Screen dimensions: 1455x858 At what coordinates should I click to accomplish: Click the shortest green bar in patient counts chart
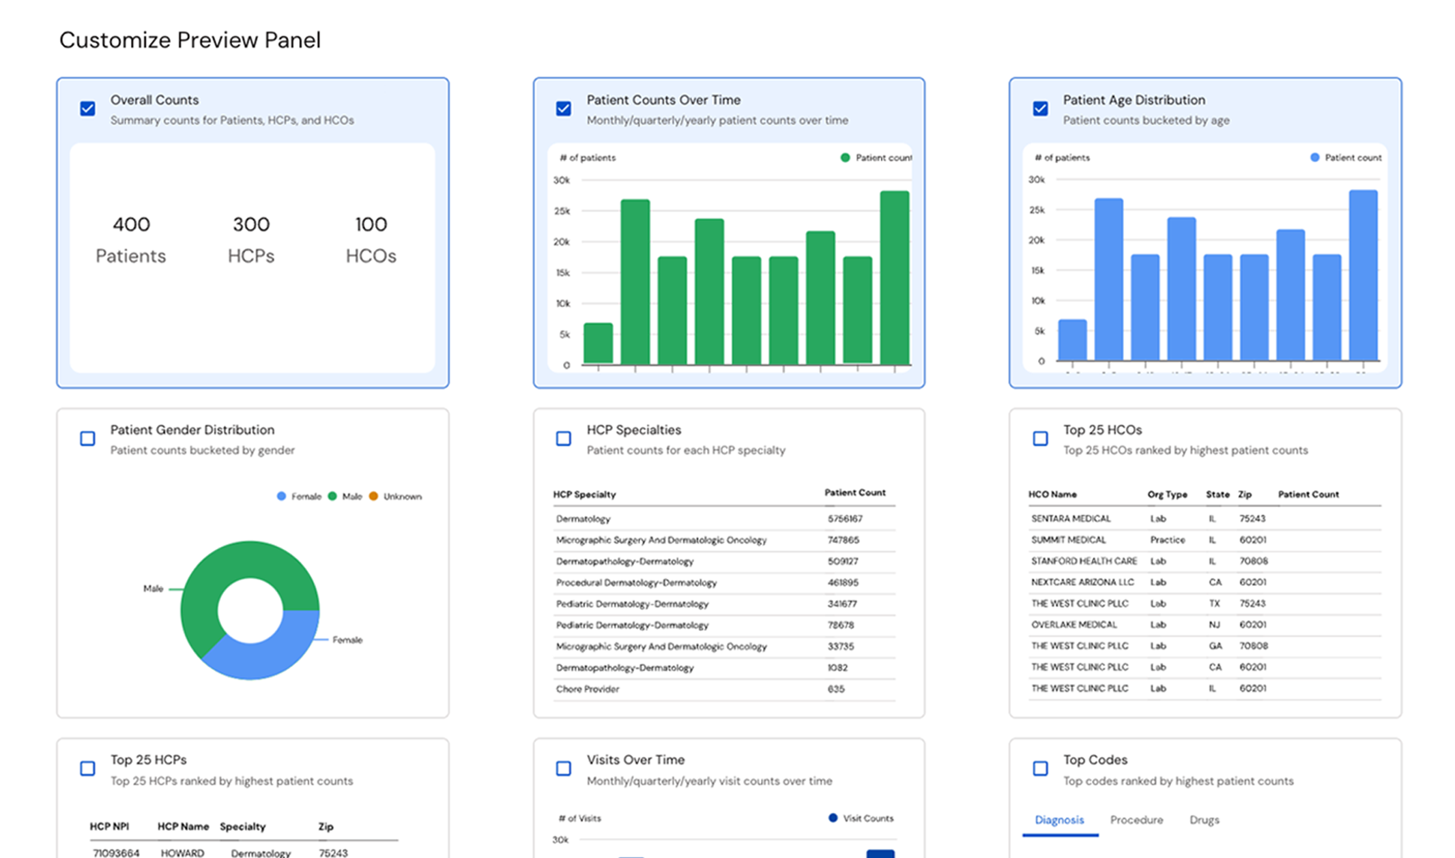coord(598,343)
